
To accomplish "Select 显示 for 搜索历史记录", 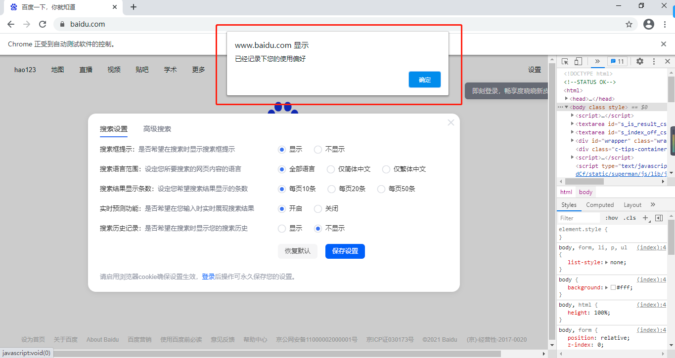I will coord(282,228).
